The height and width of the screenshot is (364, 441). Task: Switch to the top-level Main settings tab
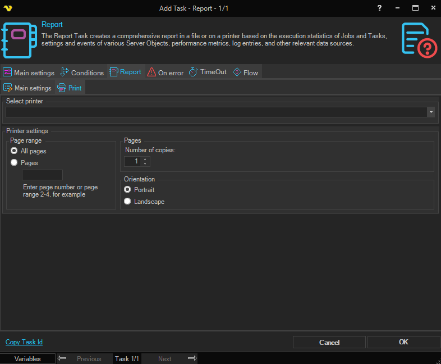click(x=29, y=72)
